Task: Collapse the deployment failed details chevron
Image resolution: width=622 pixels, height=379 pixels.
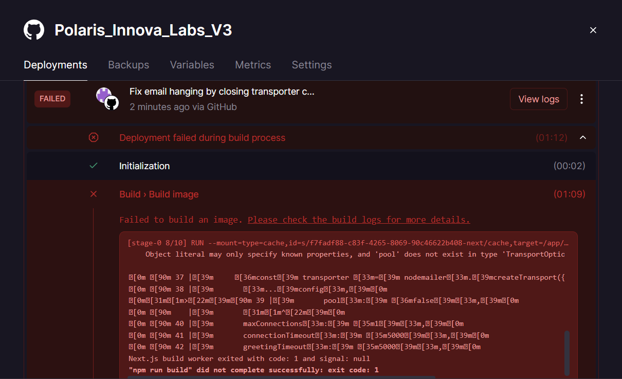Action: [x=582, y=137]
